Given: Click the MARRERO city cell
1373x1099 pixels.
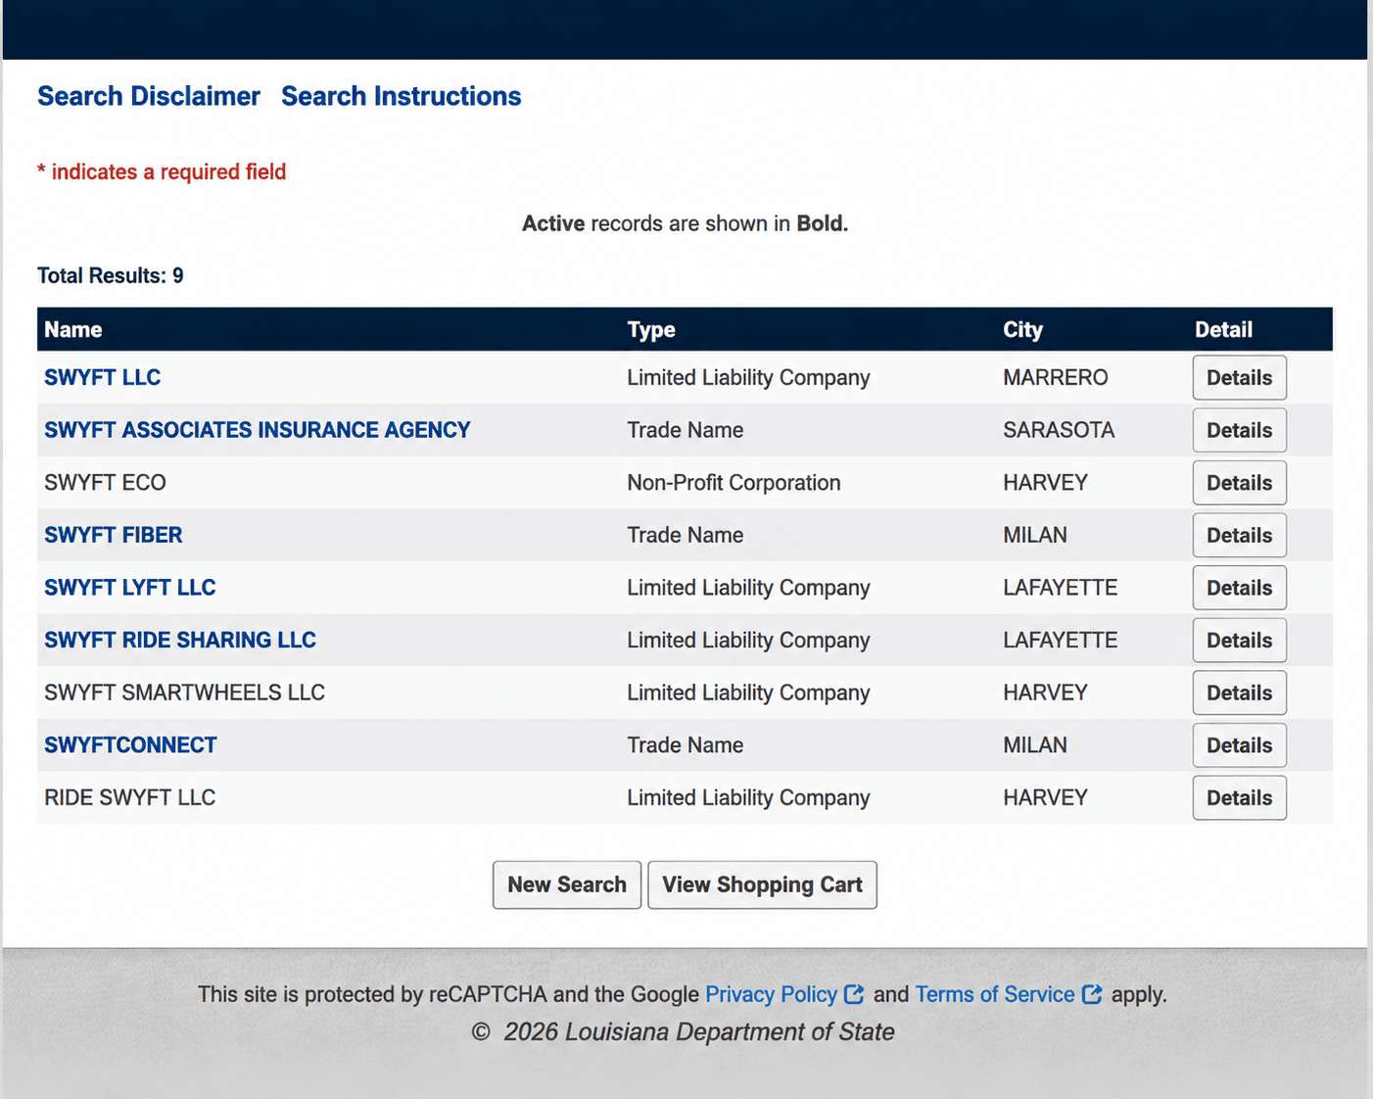Looking at the screenshot, I should pos(1056,377).
